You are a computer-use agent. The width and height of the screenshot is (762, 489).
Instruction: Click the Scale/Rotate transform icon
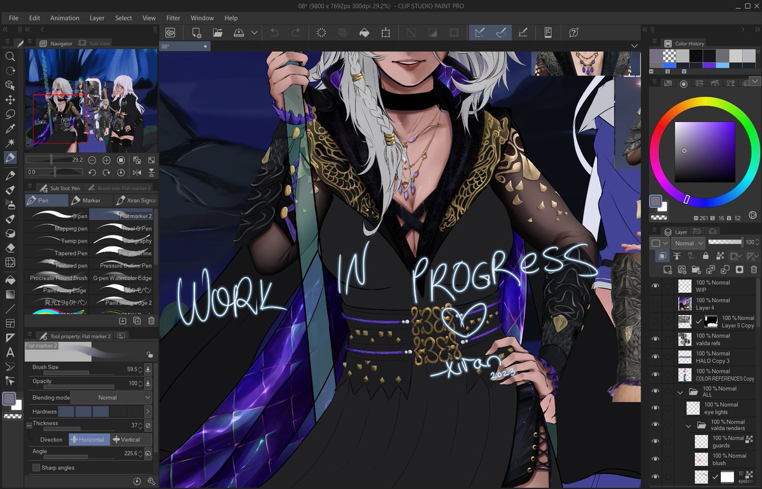click(385, 32)
